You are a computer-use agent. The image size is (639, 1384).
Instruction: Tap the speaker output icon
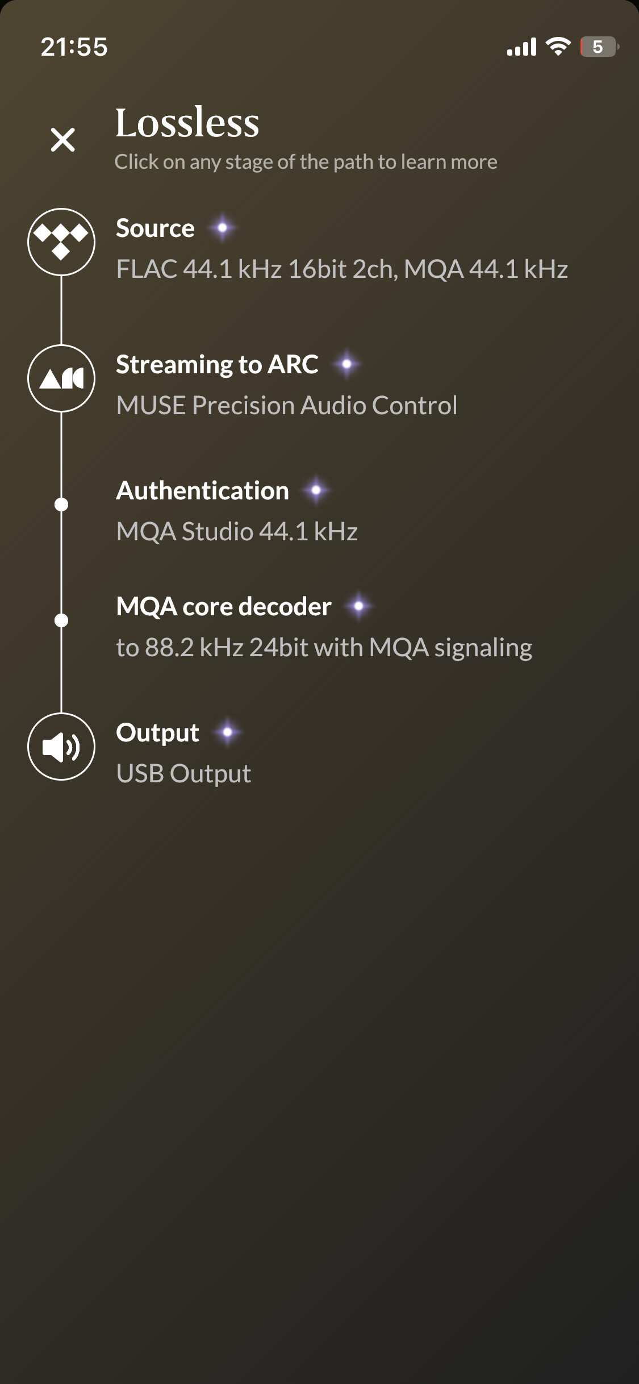pos(61,747)
